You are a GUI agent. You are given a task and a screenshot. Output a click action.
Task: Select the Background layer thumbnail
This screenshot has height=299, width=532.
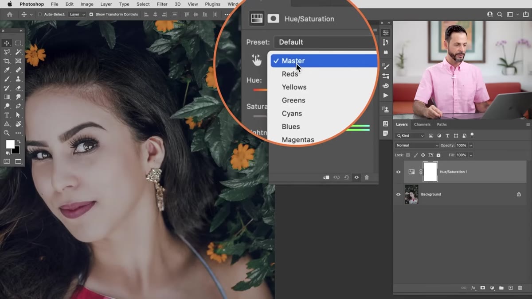[411, 194]
